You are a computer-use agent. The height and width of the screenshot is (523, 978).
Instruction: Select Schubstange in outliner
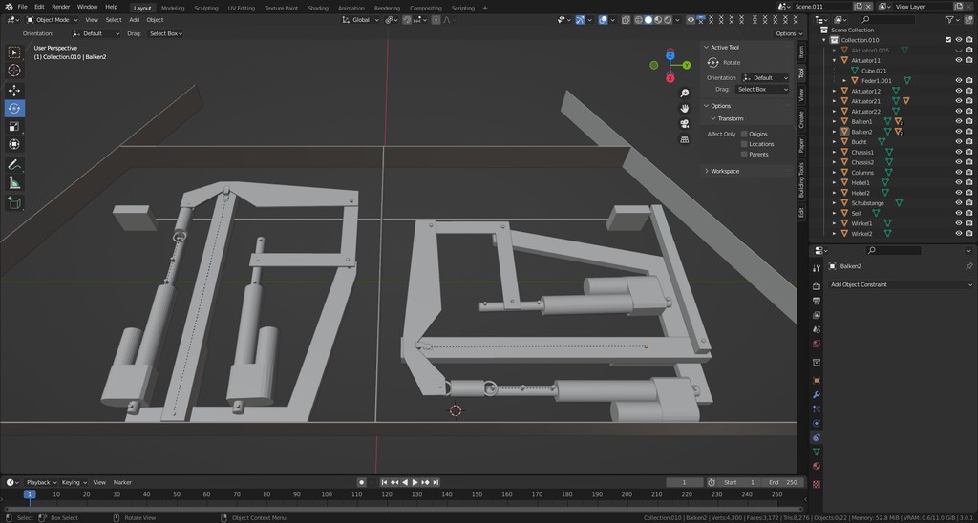click(867, 203)
